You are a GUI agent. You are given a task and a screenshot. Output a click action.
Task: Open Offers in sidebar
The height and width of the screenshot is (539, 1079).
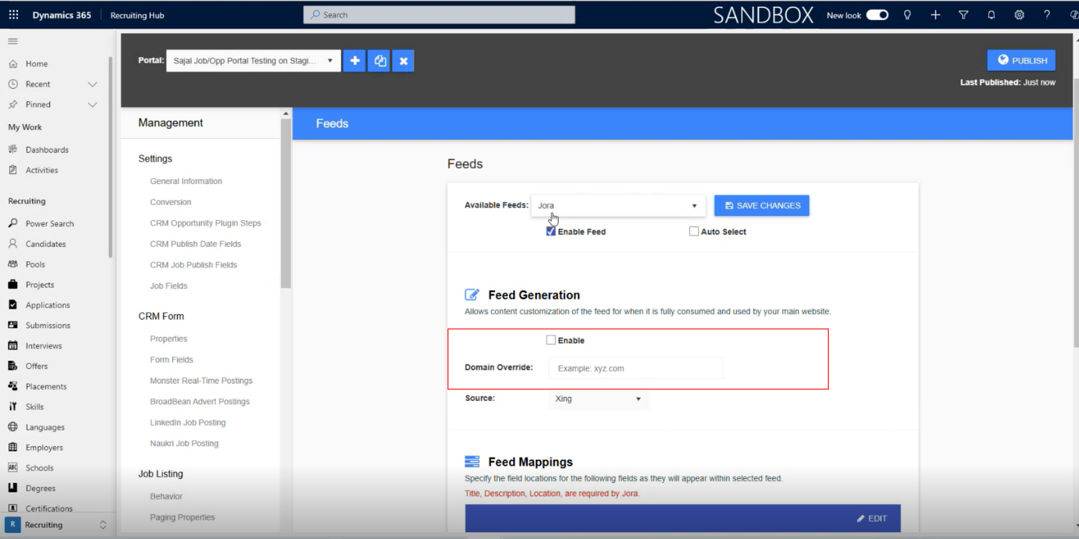click(x=37, y=366)
